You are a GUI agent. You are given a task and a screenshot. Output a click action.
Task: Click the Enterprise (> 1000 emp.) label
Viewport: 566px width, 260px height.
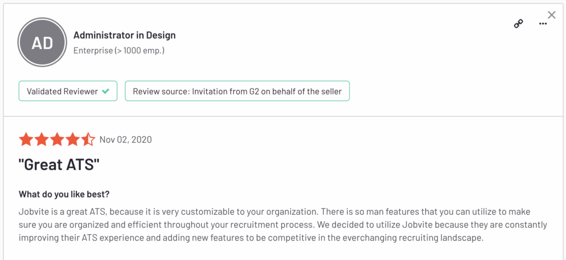(x=119, y=50)
